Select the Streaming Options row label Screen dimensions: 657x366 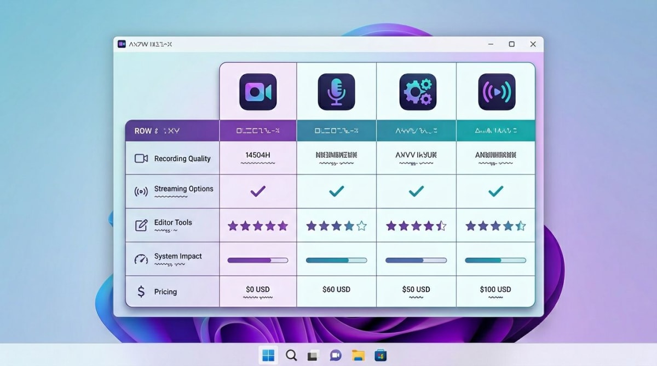pyautogui.click(x=183, y=189)
